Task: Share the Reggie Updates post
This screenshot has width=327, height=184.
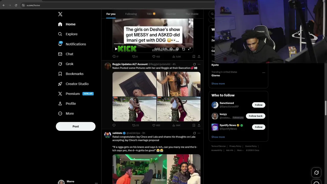Action: click(x=199, y=125)
